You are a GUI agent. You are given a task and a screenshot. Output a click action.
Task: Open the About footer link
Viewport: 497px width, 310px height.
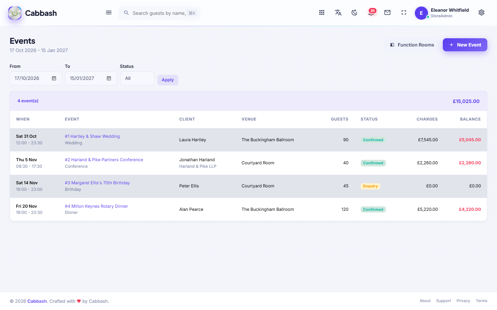425,301
